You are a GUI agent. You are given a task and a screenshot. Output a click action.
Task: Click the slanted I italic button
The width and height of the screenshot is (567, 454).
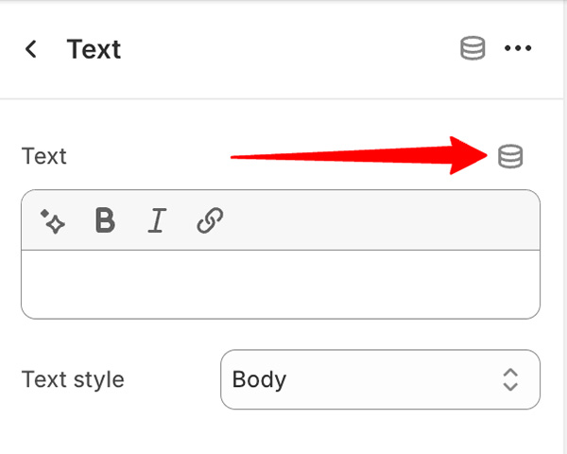pos(157,220)
